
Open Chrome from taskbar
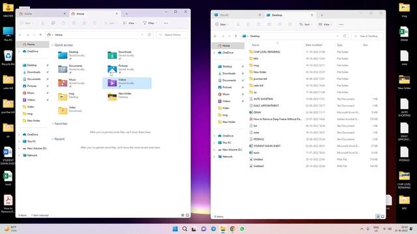(x=233, y=229)
